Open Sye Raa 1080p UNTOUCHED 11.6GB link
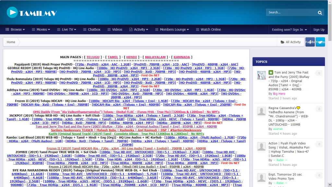The height and width of the screenshot is (187, 332). tap(126, 172)
